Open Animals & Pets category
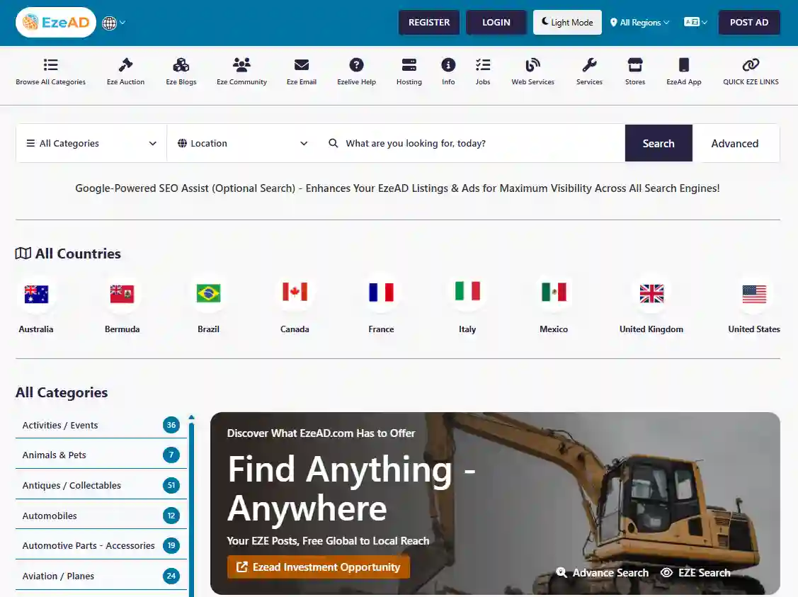The image size is (798, 597). [101, 455]
